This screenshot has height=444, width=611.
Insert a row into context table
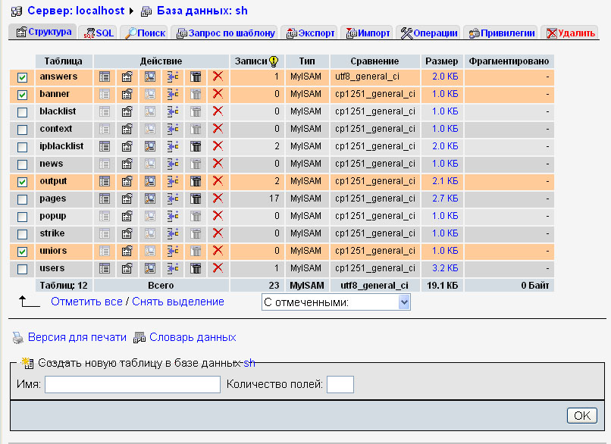tap(173, 129)
